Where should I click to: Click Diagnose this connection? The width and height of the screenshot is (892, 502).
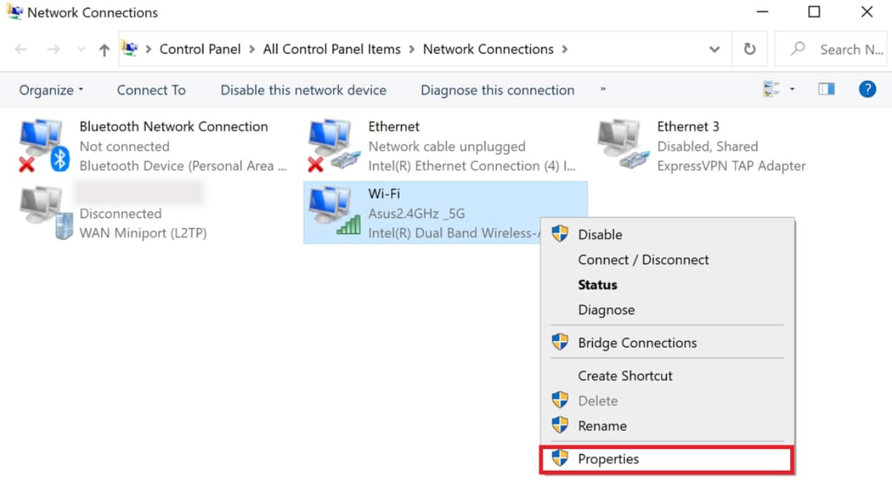498,90
